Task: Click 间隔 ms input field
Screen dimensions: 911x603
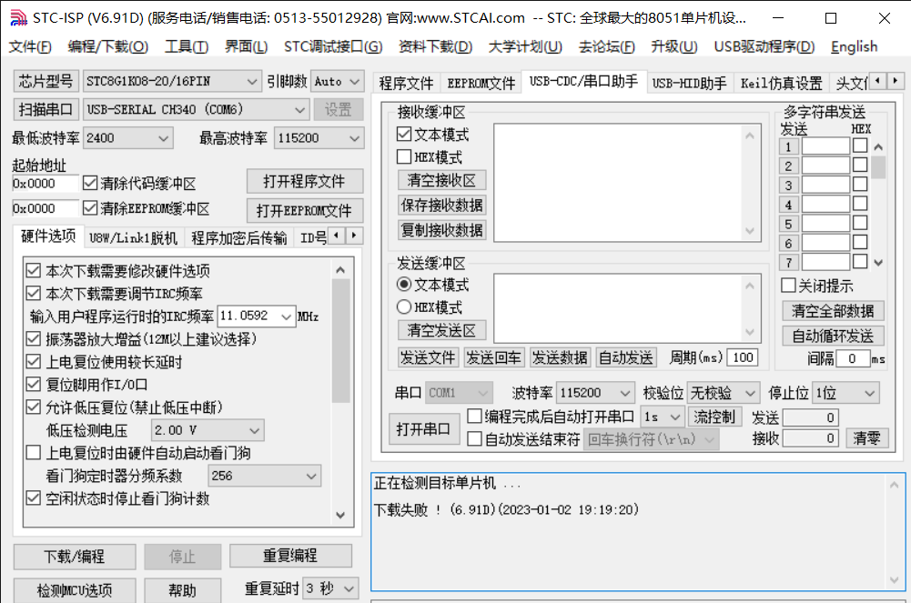Action: tap(853, 358)
